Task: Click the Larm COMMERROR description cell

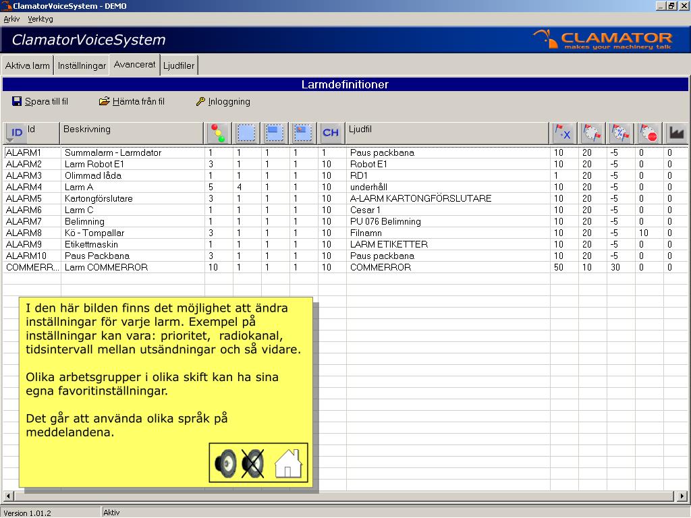Action: 133,267
